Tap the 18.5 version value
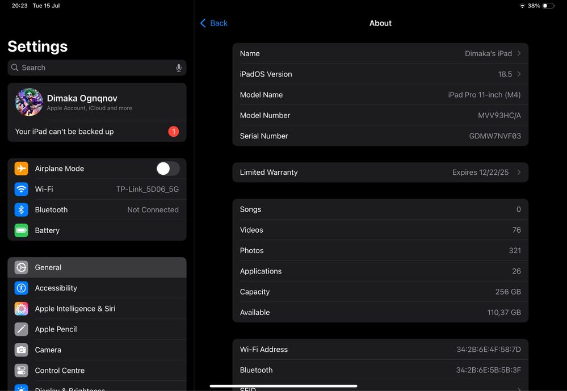This screenshot has width=567, height=391. (505, 74)
